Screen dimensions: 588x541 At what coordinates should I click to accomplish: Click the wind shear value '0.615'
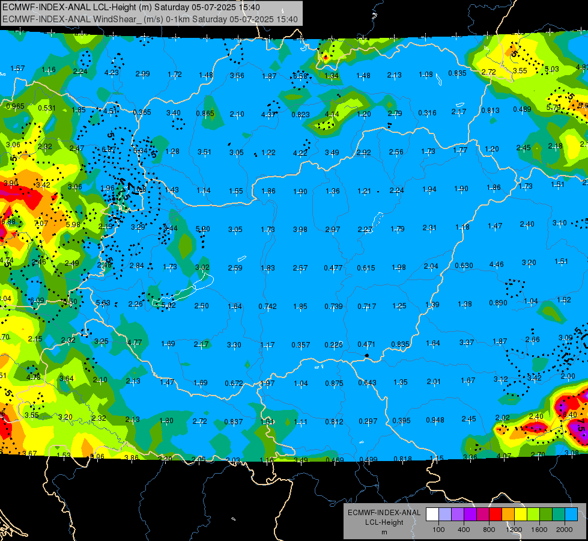[x=366, y=267]
